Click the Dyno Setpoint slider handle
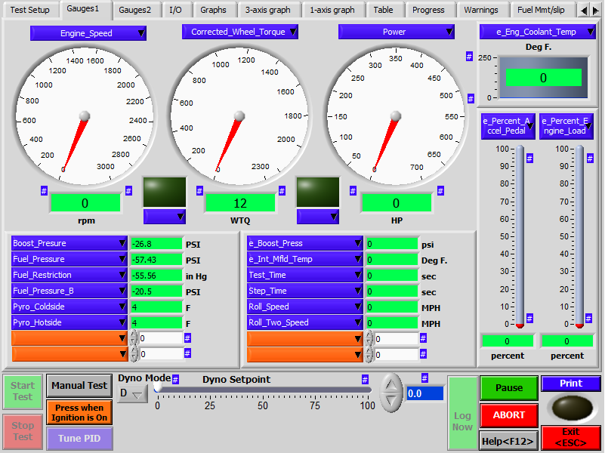Image resolution: width=605 pixels, height=453 pixels. (x=158, y=388)
